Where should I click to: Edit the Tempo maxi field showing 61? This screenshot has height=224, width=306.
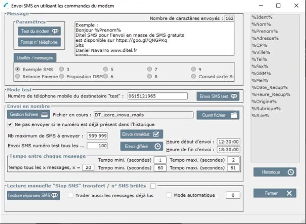233,168
